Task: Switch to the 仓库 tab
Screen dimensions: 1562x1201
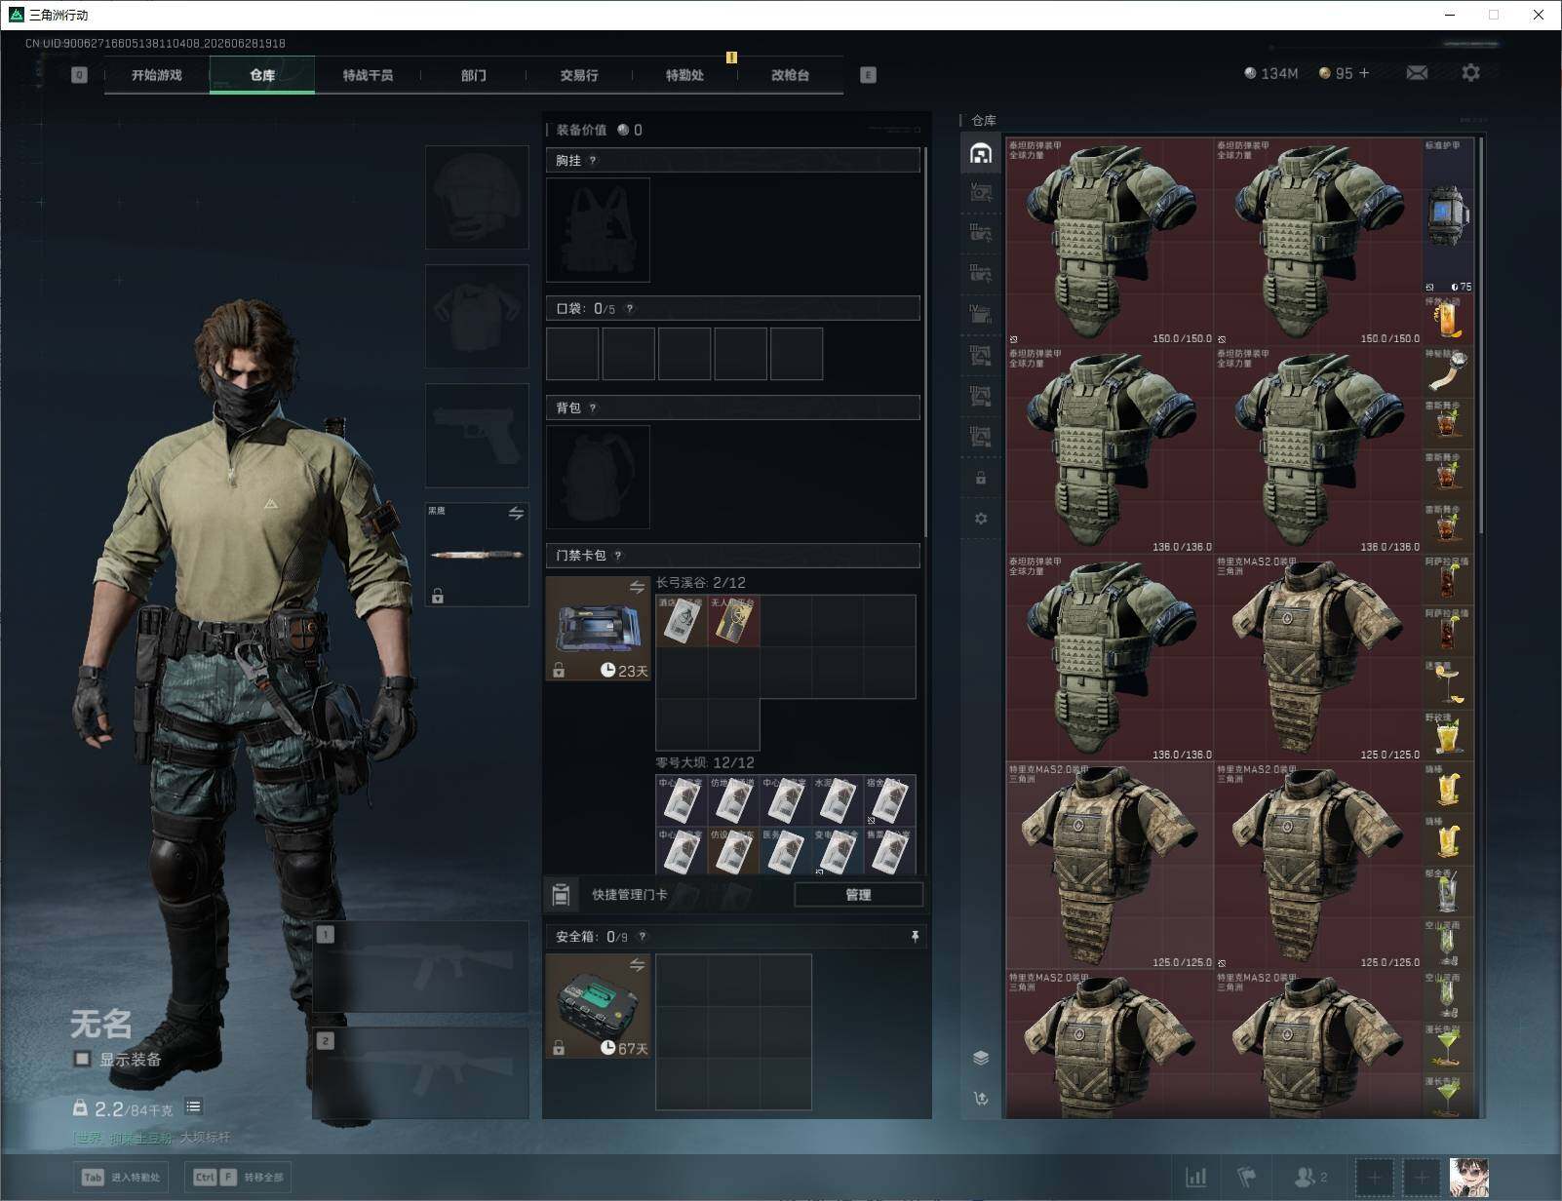Action: tap(262, 75)
